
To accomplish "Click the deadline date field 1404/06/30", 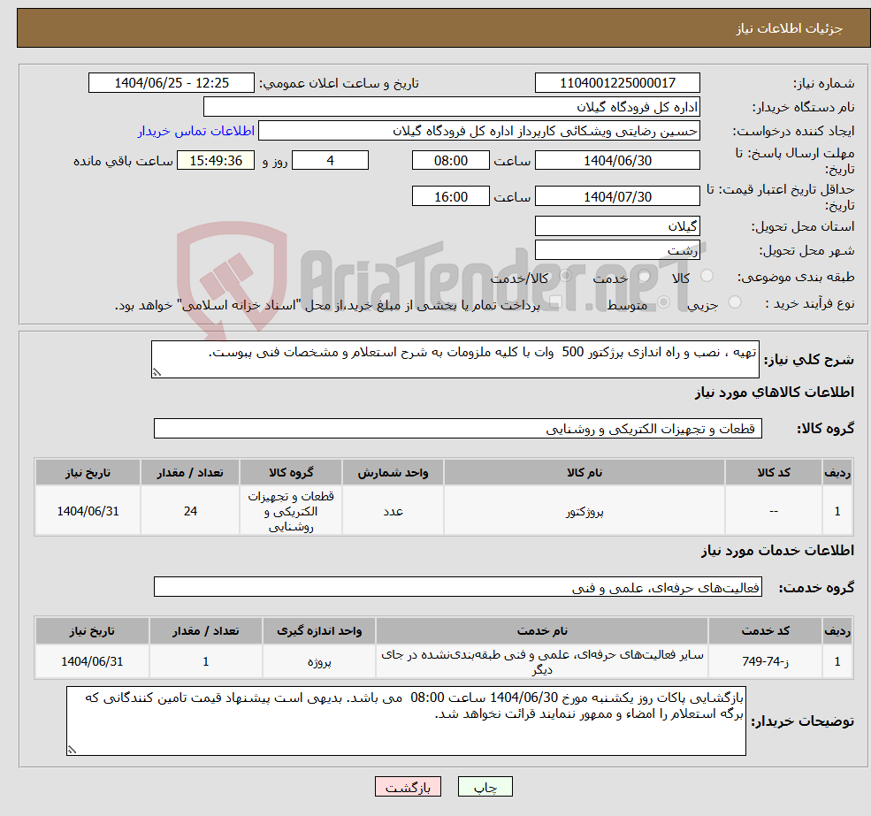I will point(616,160).
